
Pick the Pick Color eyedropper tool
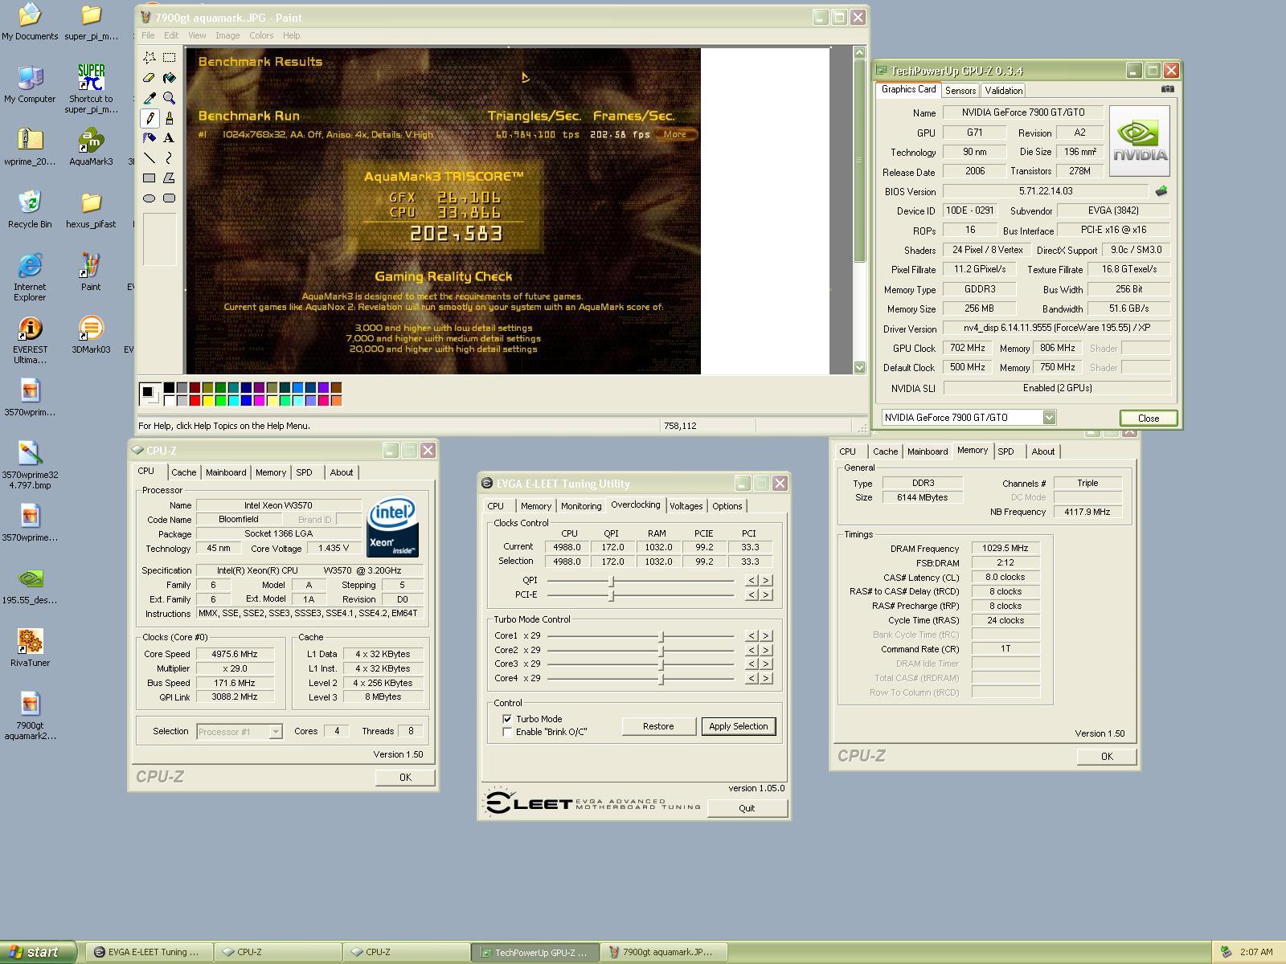point(149,98)
